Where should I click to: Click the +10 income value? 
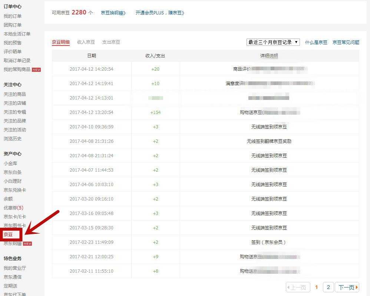point(155,83)
